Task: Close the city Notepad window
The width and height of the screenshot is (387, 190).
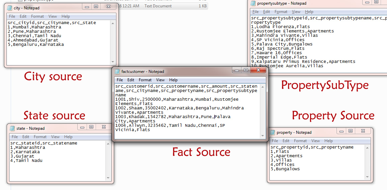Action: point(108,7)
